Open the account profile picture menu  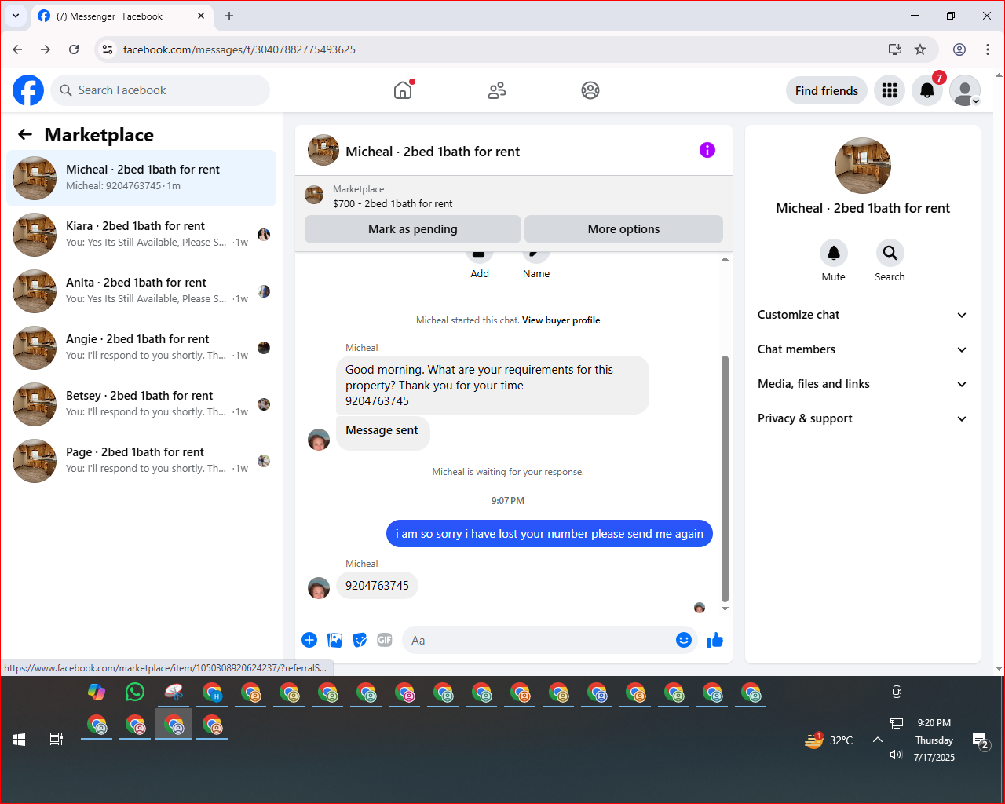(x=965, y=91)
